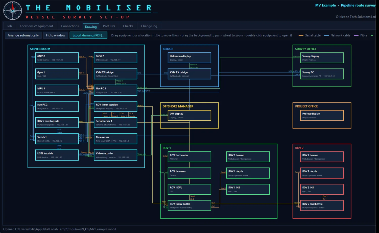
Task: Select the USBL topside box
Action: (x=57, y=155)
